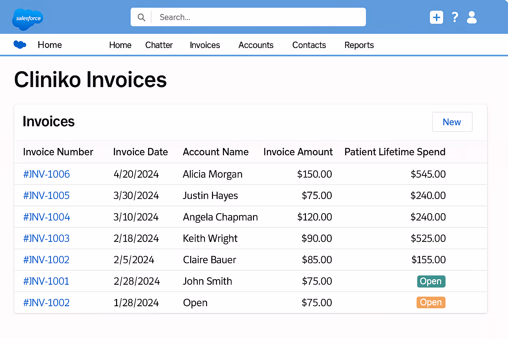The width and height of the screenshot is (508, 339).
Task: Switch to the Invoices tab
Action: click(x=205, y=45)
